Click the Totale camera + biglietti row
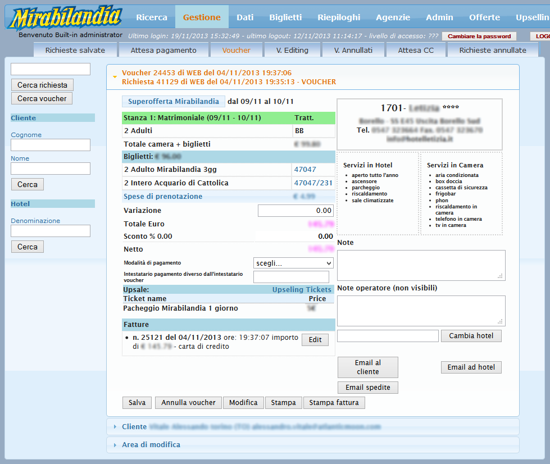The image size is (550, 464). pyautogui.click(x=228, y=144)
